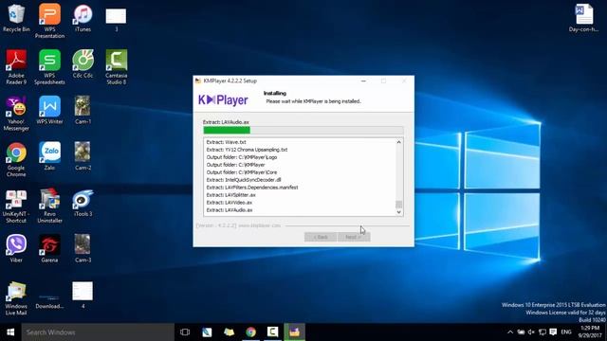Select log line 'Extract: IntelQuickSyncDecoder.dll'
Image resolution: width=607 pixels, height=341 pixels.
(x=244, y=180)
